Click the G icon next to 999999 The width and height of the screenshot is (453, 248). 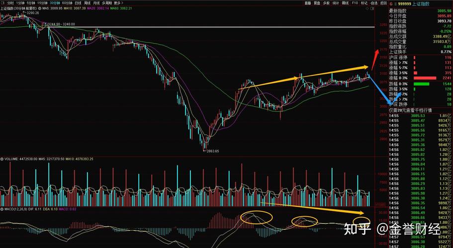(x=391, y=3)
